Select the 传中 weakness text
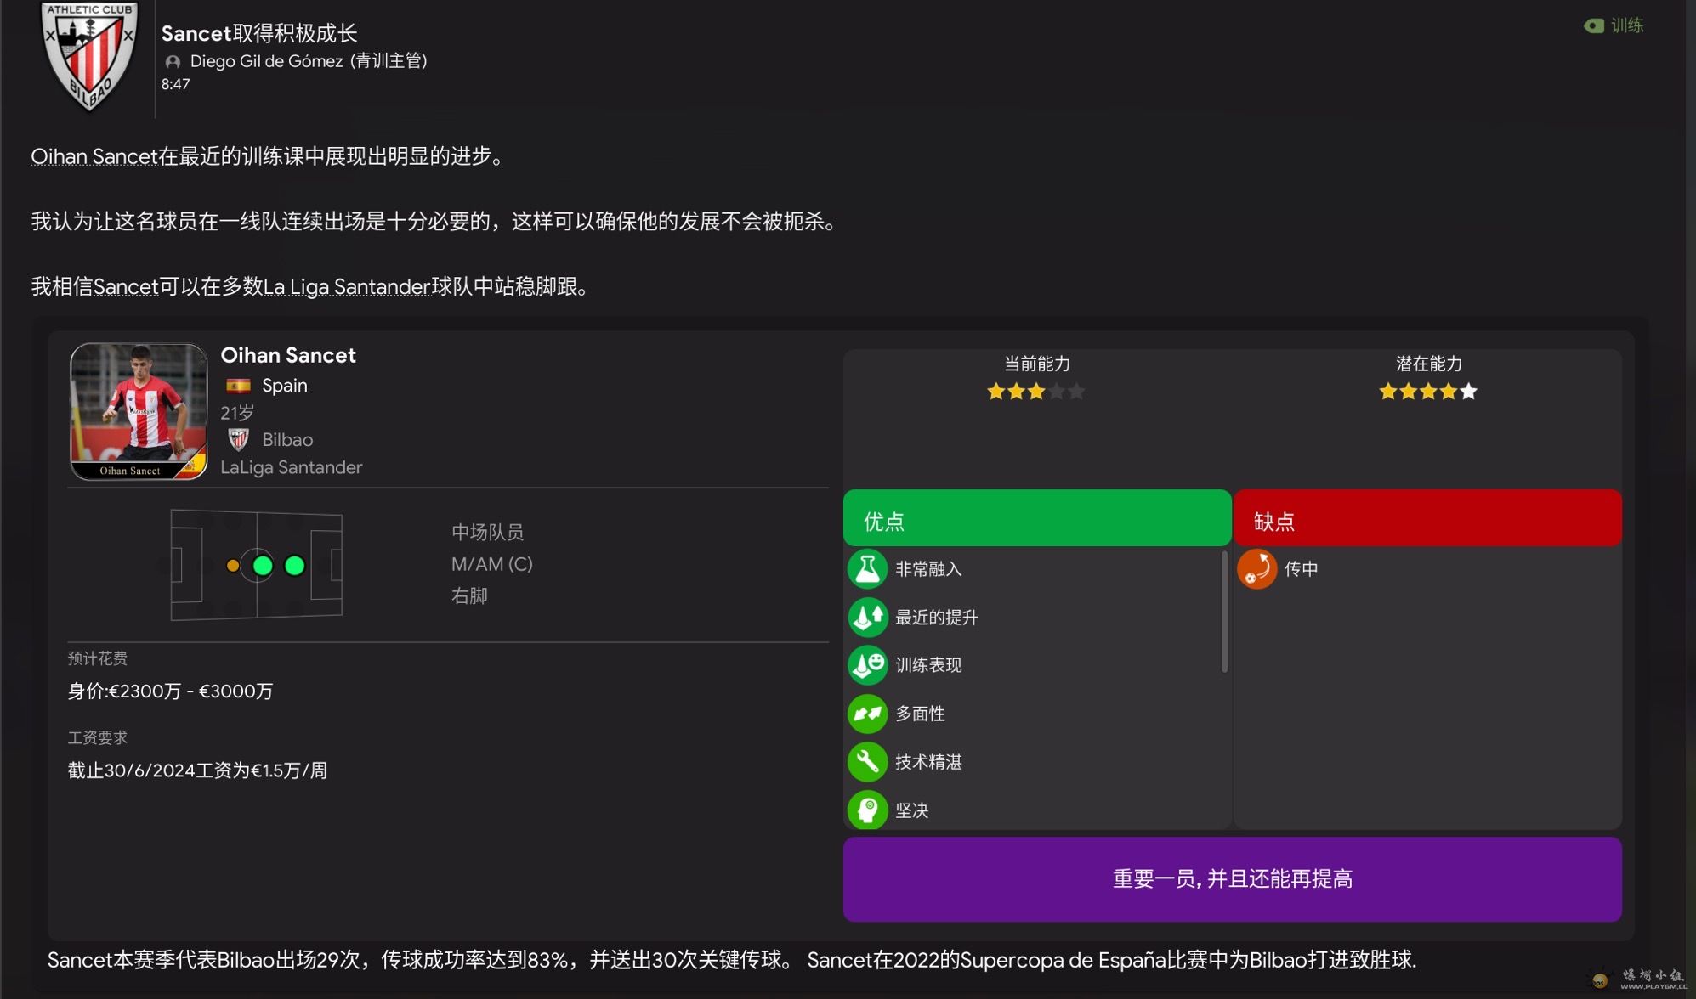This screenshot has height=999, width=1696. pos(1302,569)
